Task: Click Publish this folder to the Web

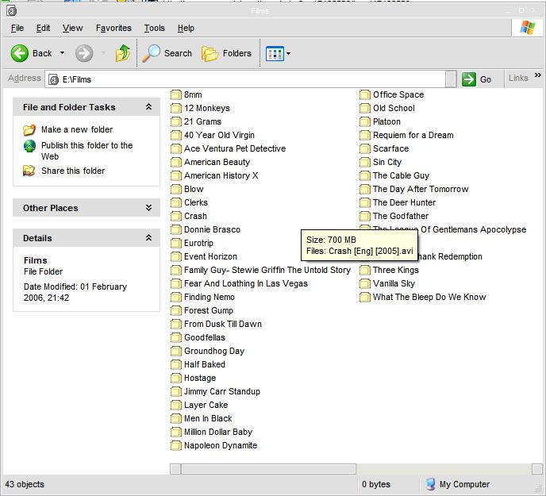Action: click(x=87, y=151)
